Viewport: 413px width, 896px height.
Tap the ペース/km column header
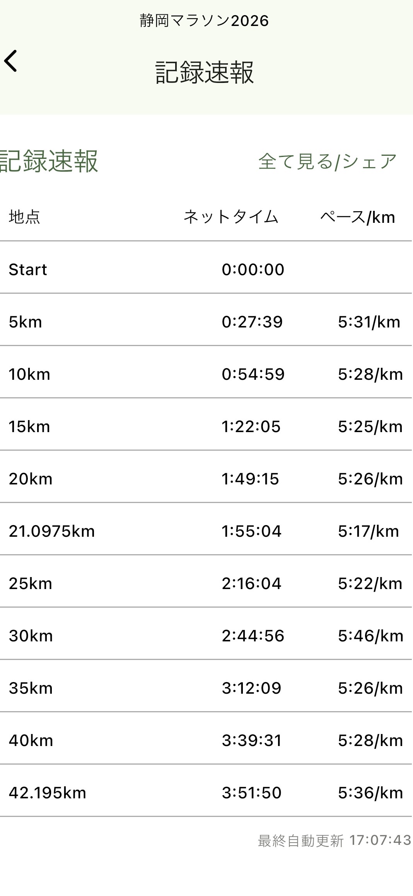point(357,217)
